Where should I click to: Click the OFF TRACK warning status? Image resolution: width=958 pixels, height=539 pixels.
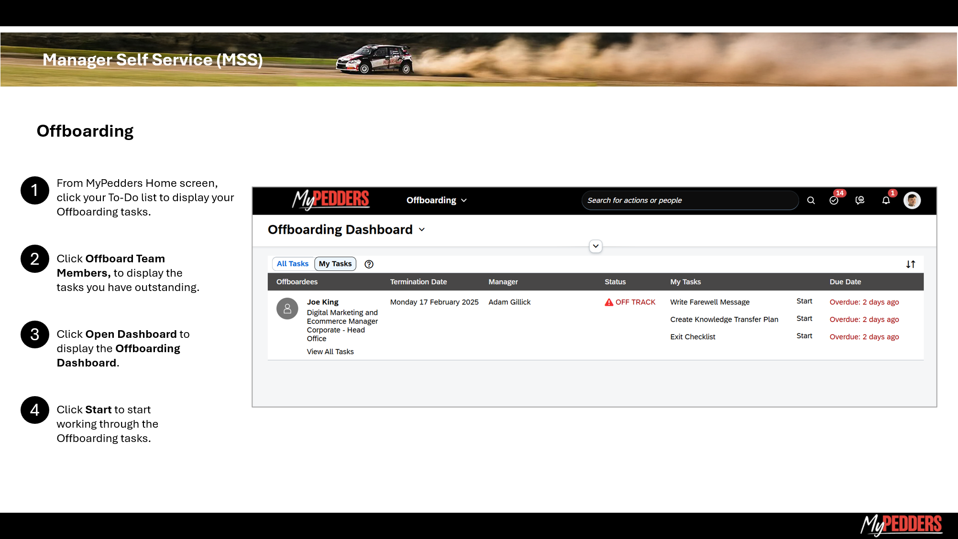point(630,302)
